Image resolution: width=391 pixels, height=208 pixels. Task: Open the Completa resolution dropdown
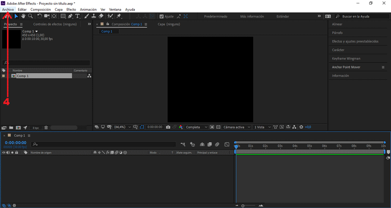click(196, 127)
